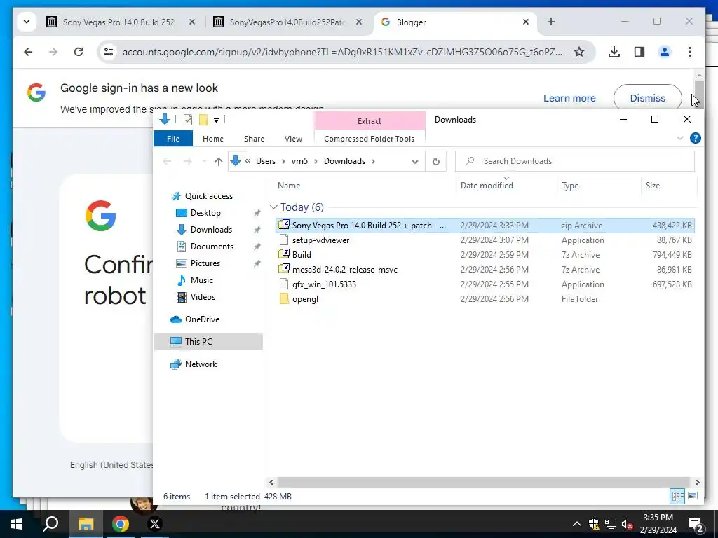Open Chrome downloads icon
Viewport: 718px width, 538px height.
[x=614, y=52]
